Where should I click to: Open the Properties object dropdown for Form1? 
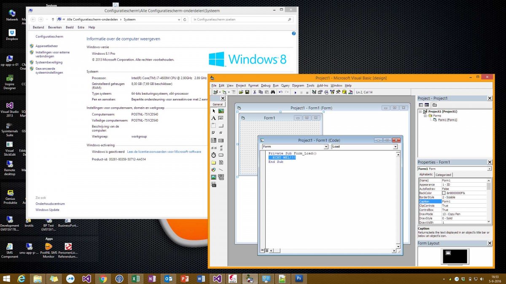pos(489,169)
